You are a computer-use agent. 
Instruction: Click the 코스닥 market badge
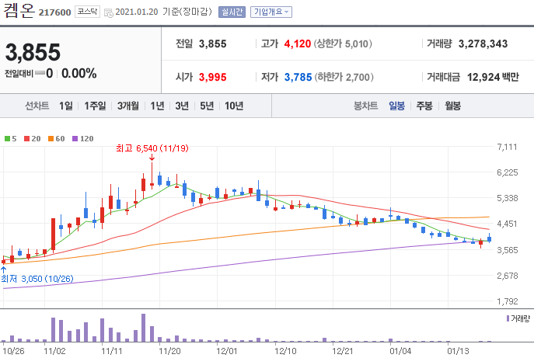(87, 12)
